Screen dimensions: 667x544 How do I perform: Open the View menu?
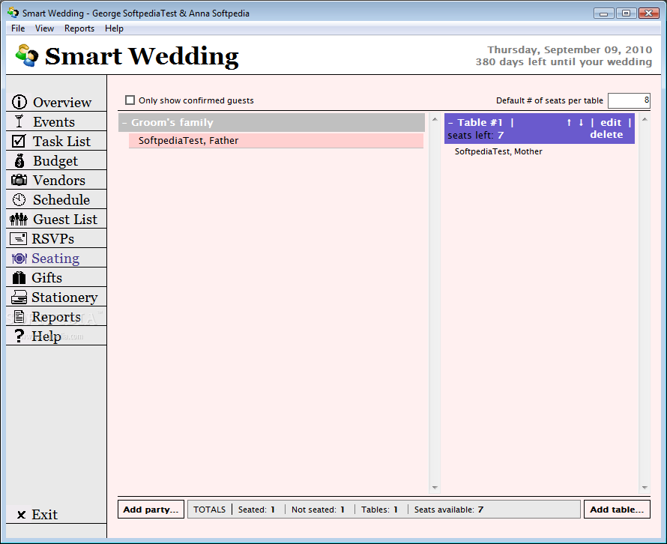pyautogui.click(x=44, y=28)
